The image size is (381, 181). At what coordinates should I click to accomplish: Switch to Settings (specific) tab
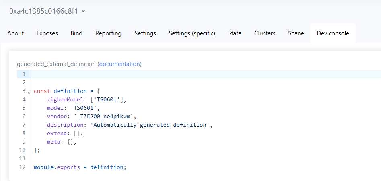192,33
